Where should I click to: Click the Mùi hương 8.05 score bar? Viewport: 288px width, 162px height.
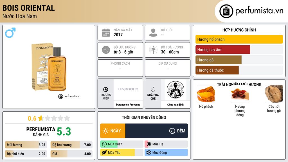pos(26,145)
